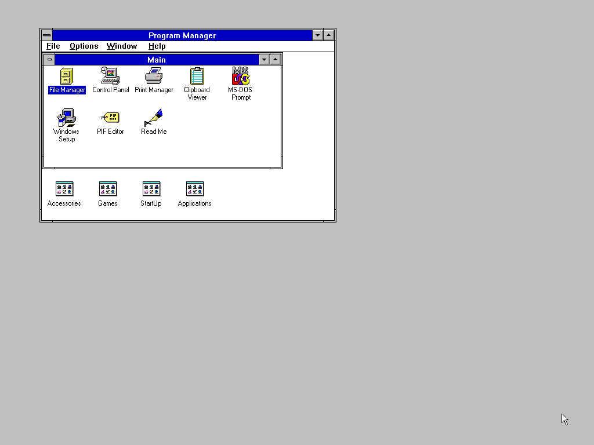
Task: Open the Main window's control menu box
Action: pyautogui.click(x=49, y=60)
